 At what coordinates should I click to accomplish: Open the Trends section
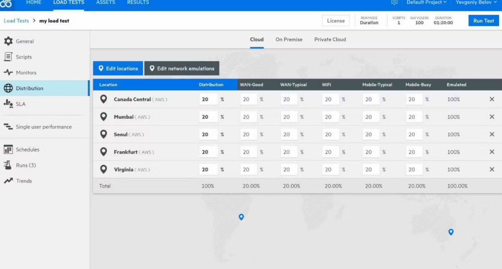[24, 181]
